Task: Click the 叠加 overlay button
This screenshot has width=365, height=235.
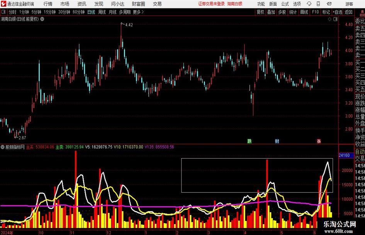Action: pyautogui.click(x=271, y=12)
